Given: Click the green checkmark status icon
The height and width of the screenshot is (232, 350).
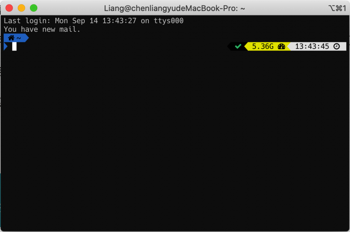Looking at the screenshot, I should tap(238, 46).
